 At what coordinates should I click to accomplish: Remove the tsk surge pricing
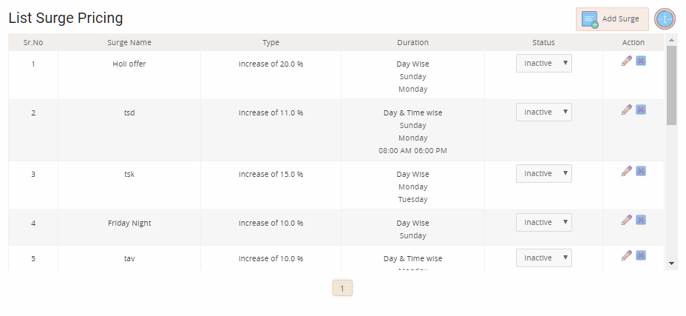coord(640,171)
